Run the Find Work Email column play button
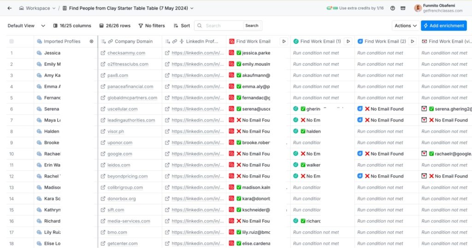This screenshot has width=472, height=248. click(x=283, y=41)
